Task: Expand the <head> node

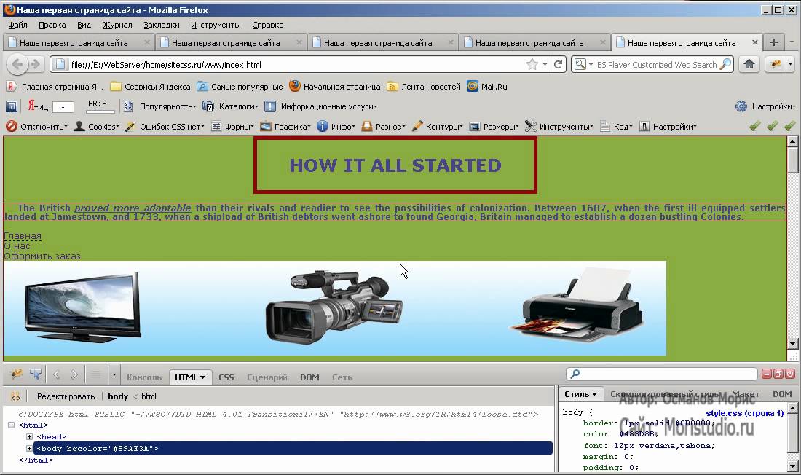Action: 29,436
